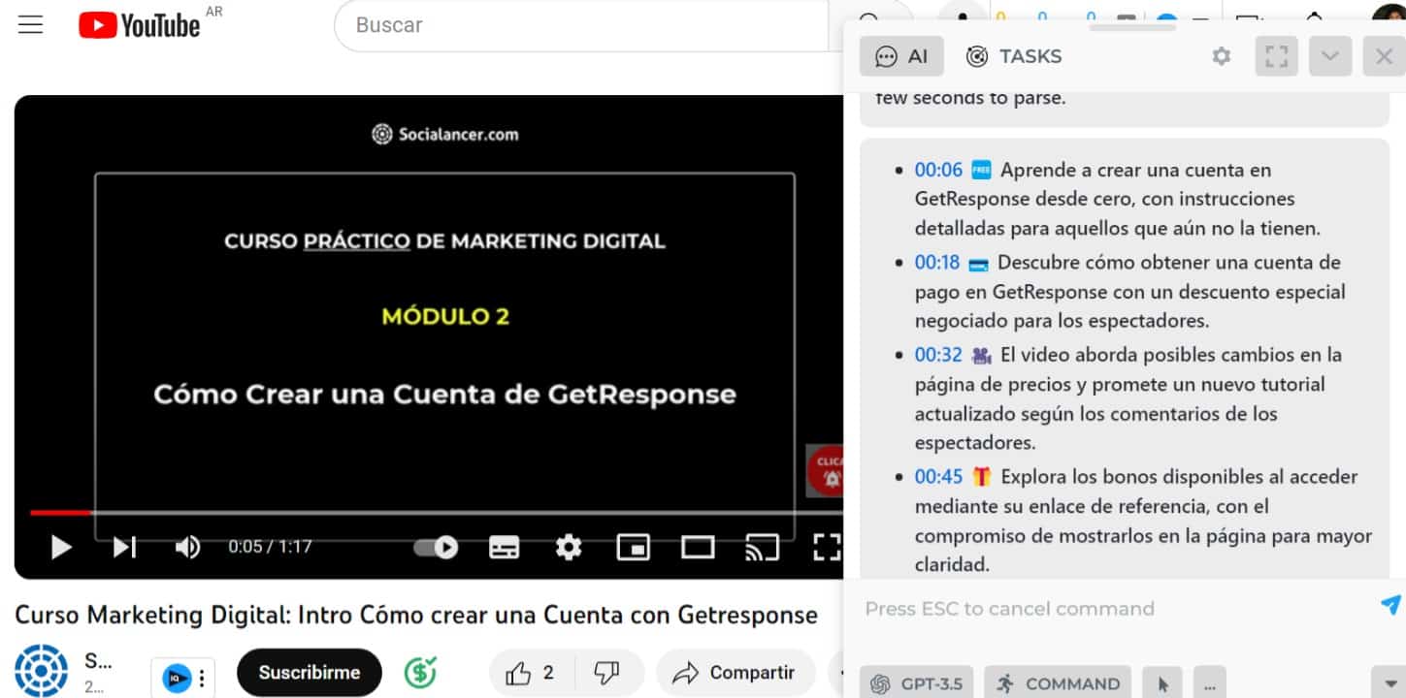Open the player settings gear
Image resolution: width=1406 pixels, height=698 pixels.
[x=569, y=548]
